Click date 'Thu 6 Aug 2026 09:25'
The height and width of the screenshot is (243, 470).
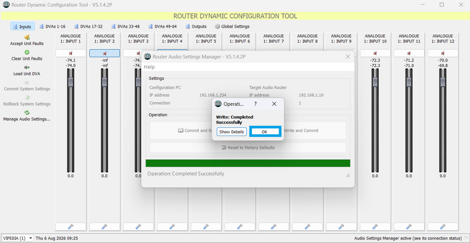tap(57, 238)
